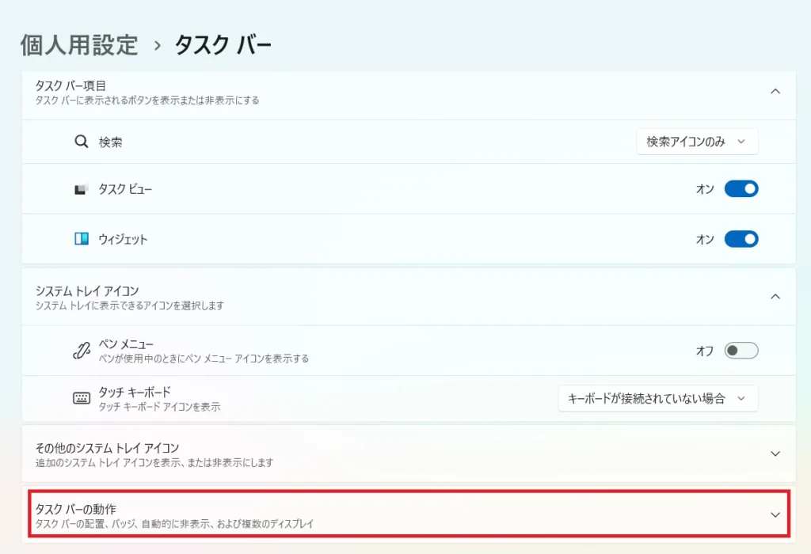Click the システム トレイ アイコン section header
The width and height of the screenshot is (811, 554).
(87, 291)
